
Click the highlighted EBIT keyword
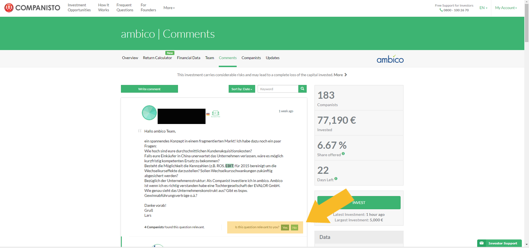pyautogui.click(x=229, y=166)
